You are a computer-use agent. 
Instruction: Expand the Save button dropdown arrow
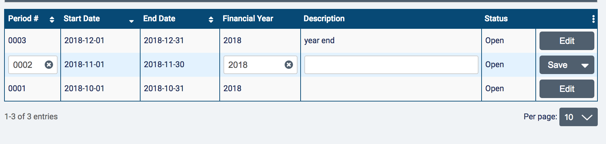(x=585, y=65)
